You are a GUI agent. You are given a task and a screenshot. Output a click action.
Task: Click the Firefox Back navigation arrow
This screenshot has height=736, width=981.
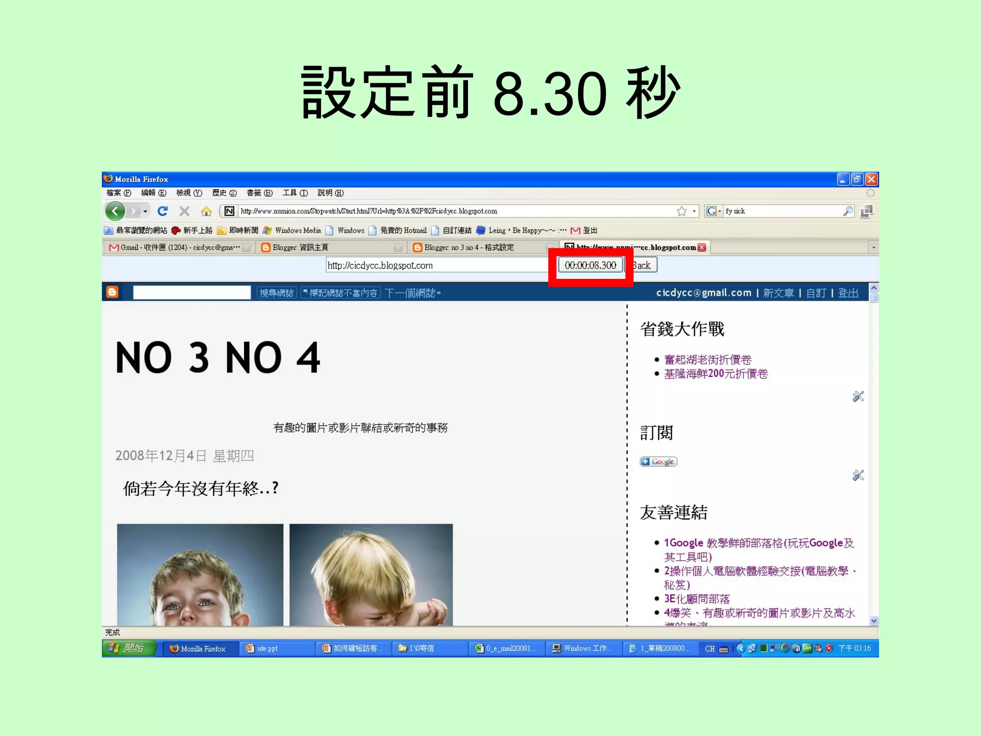pyautogui.click(x=115, y=211)
